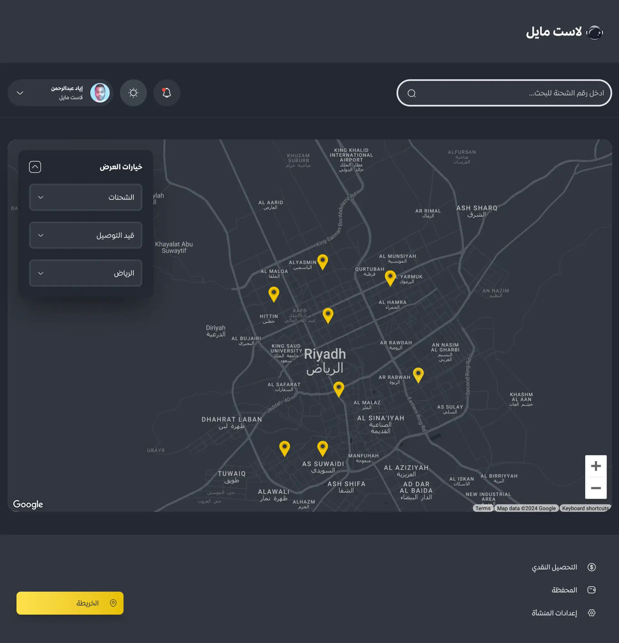Viewport: 619px width, 643px height.
Task: Click the لاست مايل brand title
Action: pyautogui.click(x=554, y=32)
